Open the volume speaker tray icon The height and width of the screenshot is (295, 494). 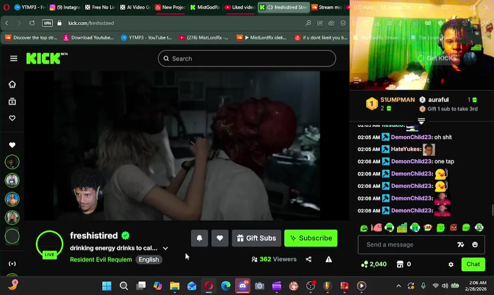point(445,286)
